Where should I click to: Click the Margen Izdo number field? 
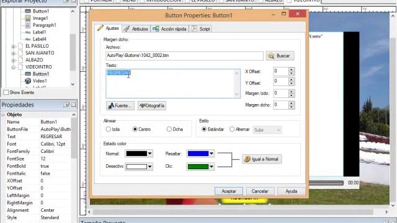pos(281,94)
